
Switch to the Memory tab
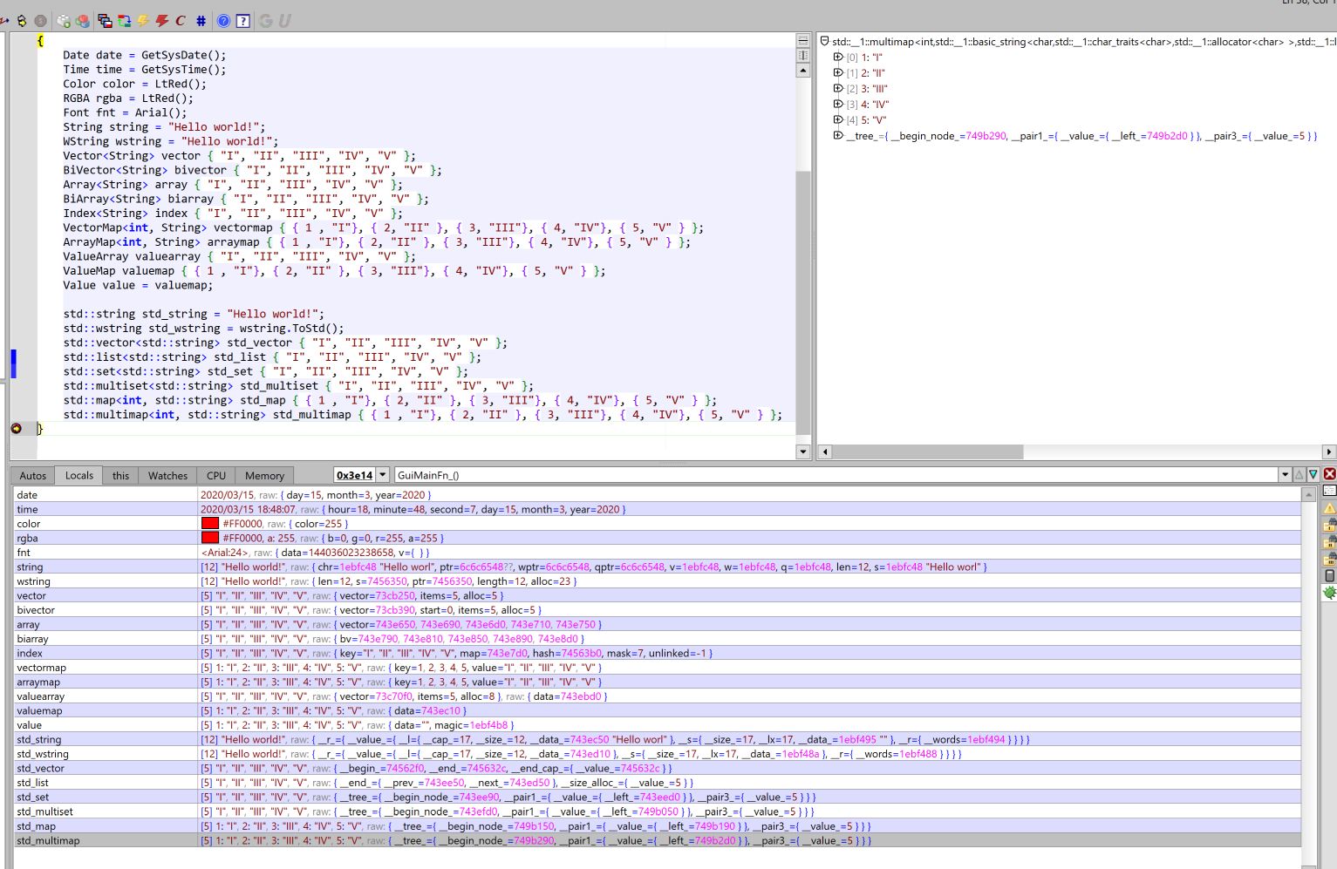(x=264, y=476)
